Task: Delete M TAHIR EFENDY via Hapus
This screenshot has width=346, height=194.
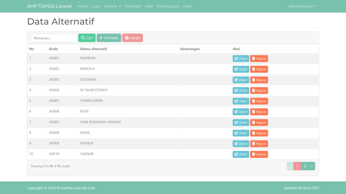Action: [x=259, y=90]
